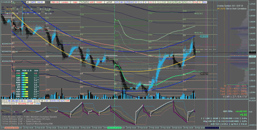Click the London session button

click(x=65, y=2)
